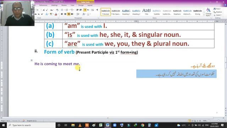Image resolution: width=227 pixels, height=128 pixels.
Task: Click the Shrink Font button
Action: pyautogui.click(x=47, y=10)
